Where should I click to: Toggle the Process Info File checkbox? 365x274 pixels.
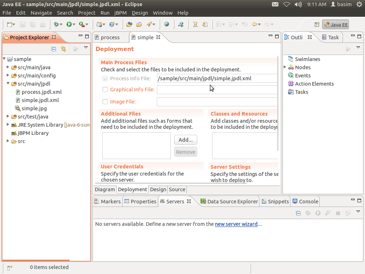coord(105,78)
